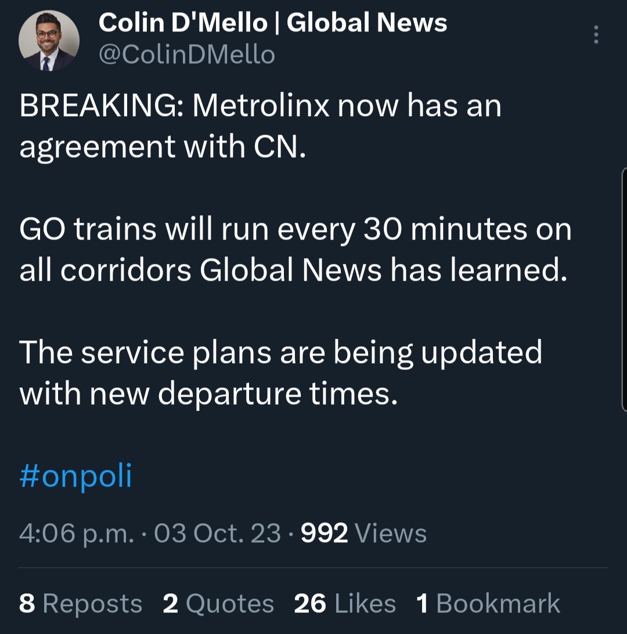The height and width of the screenshot is (634, 627).
Task: Open the @ColinDMello handle link
Action: click(186, 55)
